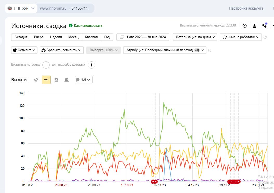
Task: Switch chart to pie view
Action: point(36,80)
